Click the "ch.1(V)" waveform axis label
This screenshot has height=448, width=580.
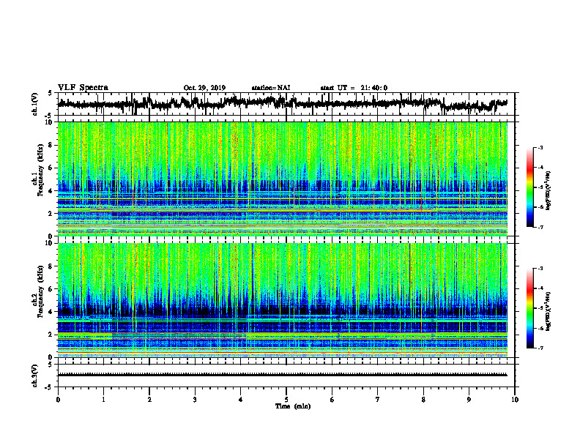click(x=35, y=104)
